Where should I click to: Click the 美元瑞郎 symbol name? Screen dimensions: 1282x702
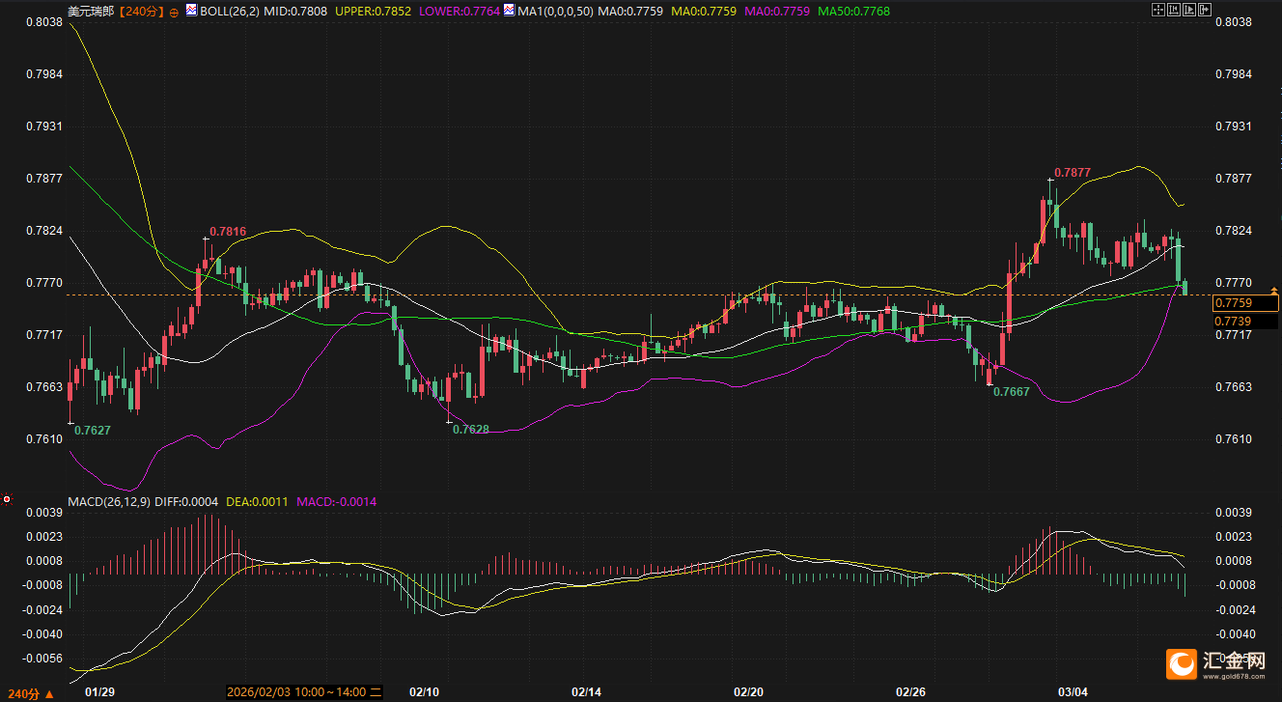tap(92, 12)
